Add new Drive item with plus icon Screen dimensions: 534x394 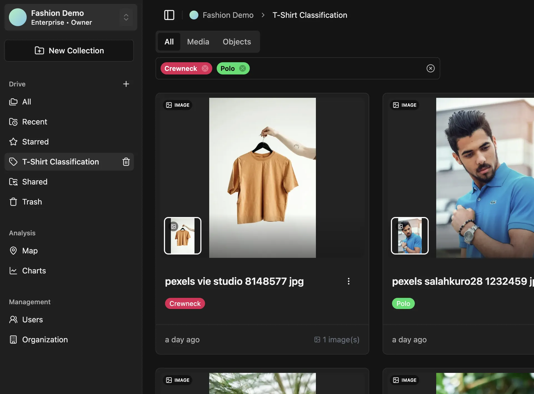click(126, 84)
